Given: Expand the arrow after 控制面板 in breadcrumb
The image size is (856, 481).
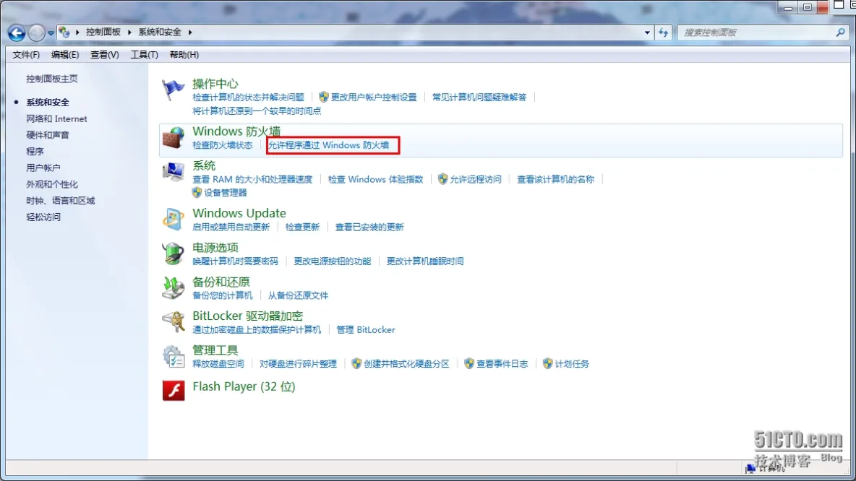Looking at the screenshot, I should tap(129, 32).
